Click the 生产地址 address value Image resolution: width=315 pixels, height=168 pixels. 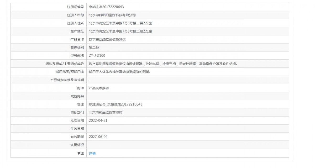120,31
